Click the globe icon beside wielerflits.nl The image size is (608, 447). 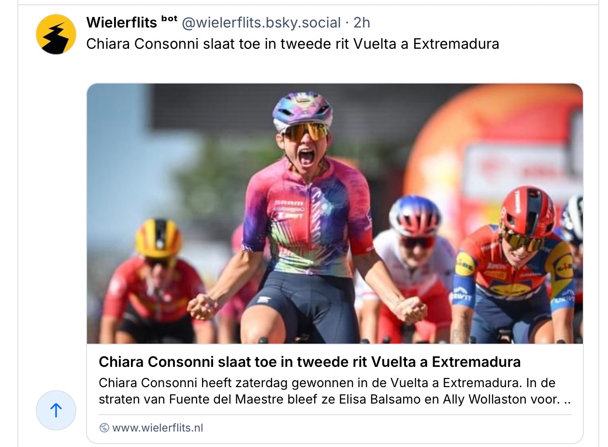(x=104, y=428)
